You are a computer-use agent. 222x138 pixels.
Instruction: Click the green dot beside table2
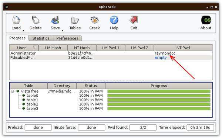coord(24,104)
